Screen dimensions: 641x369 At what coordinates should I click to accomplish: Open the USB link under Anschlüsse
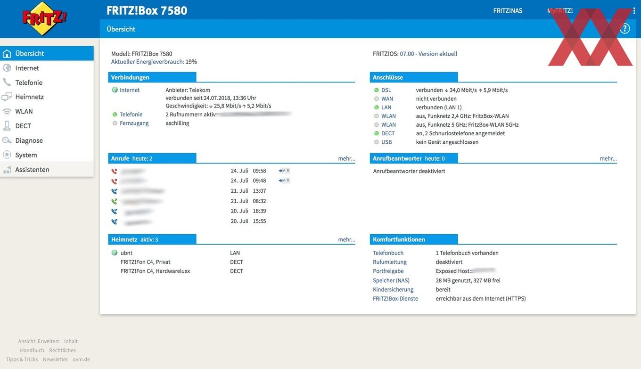pyautogui.click(x=386, y=142)
